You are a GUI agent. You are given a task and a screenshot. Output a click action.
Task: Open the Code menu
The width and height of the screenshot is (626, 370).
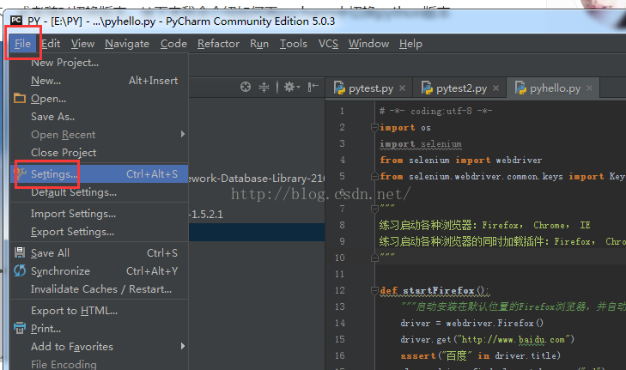tap(173, 44)
